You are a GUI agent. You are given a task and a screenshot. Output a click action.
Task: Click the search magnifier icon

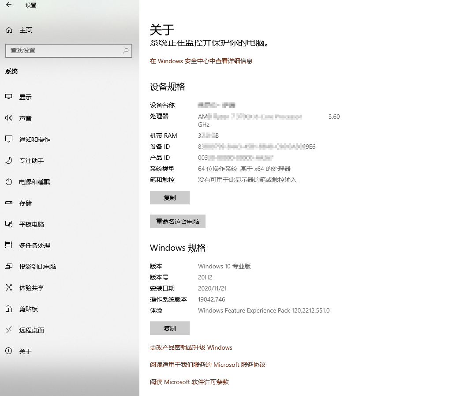click(x=126, y=50)
